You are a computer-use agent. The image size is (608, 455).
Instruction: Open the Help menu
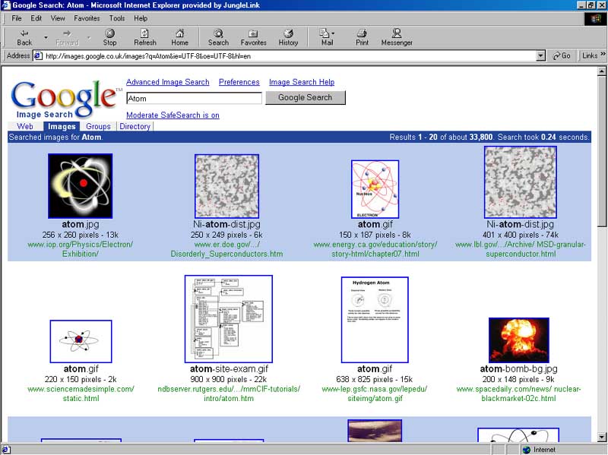click(141, 18)
